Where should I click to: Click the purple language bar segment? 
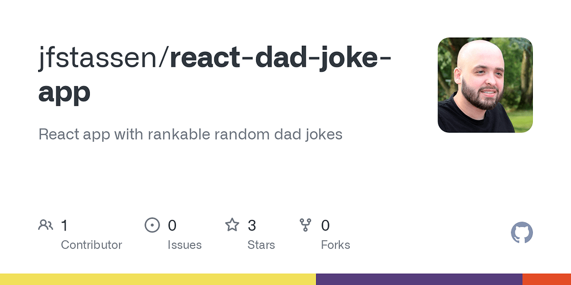click(x=419, y=279)
